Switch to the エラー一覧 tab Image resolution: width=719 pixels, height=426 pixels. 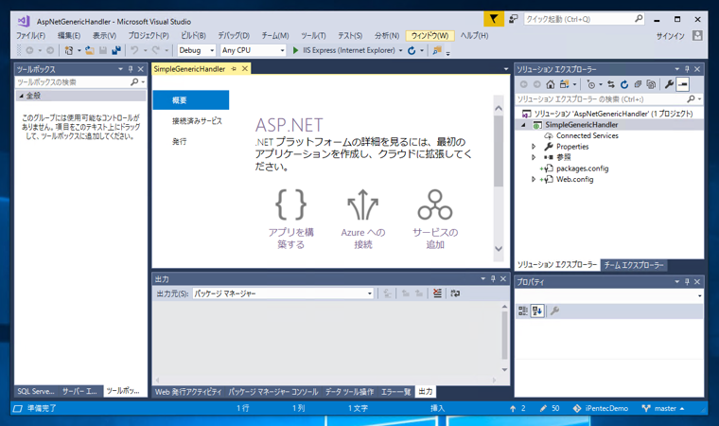point(395,392)
